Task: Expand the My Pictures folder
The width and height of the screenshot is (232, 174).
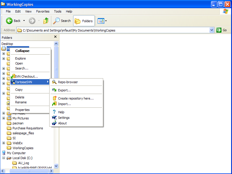Action: point(4,118)
